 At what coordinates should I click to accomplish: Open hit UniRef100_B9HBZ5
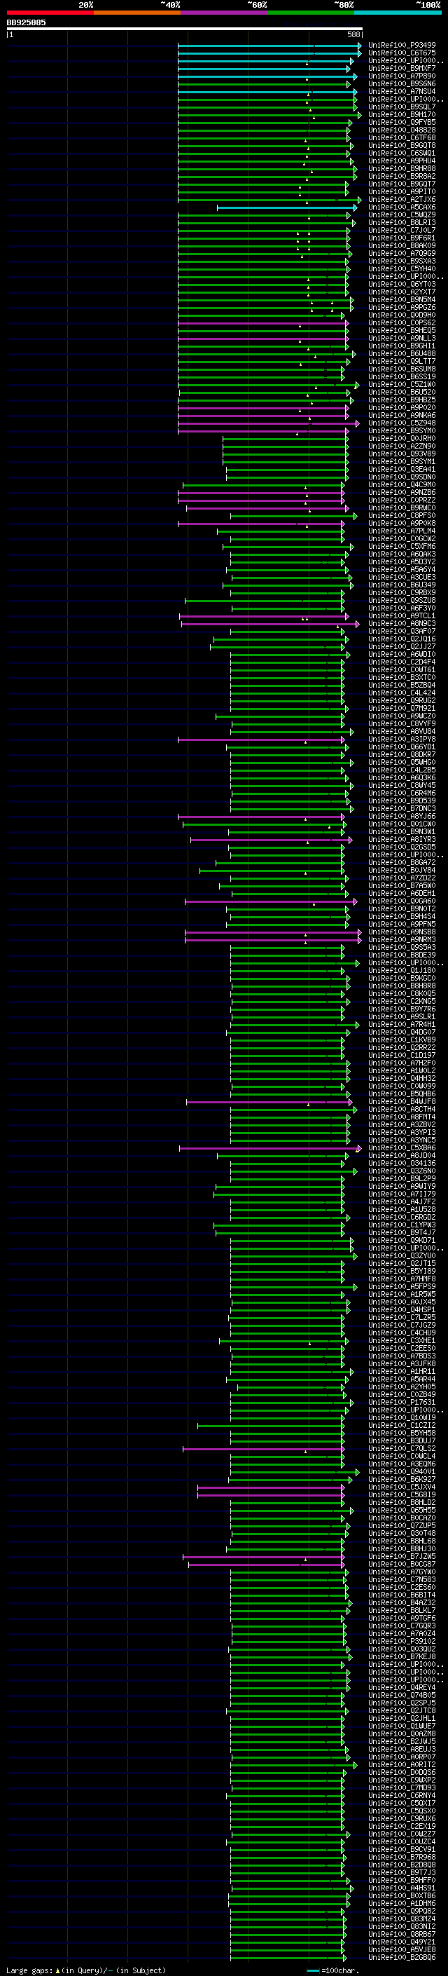click(402, 400)
